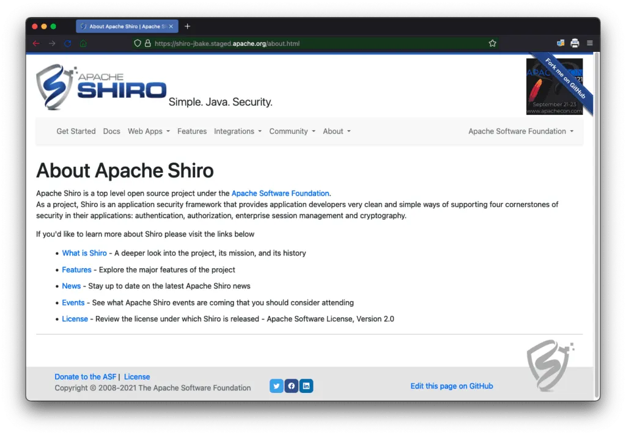Open the LinkedIn social icon in footer

(306, 386)
